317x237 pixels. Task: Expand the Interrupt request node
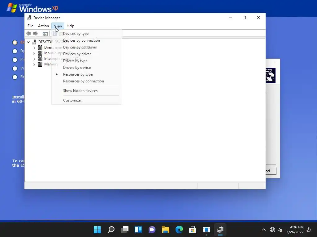coord(34,59)
